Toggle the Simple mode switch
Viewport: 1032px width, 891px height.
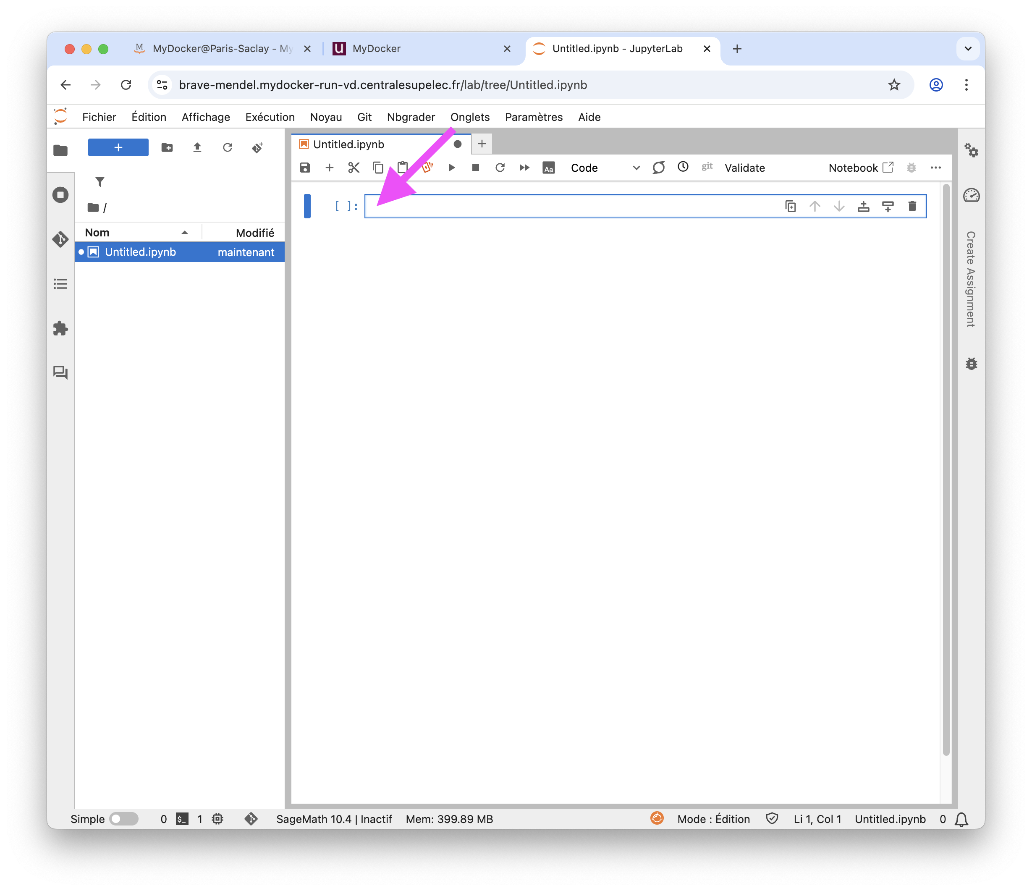tap(123, 819)
